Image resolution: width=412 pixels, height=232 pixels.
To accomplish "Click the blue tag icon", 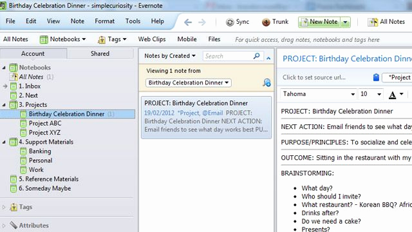I will point(376,77).
